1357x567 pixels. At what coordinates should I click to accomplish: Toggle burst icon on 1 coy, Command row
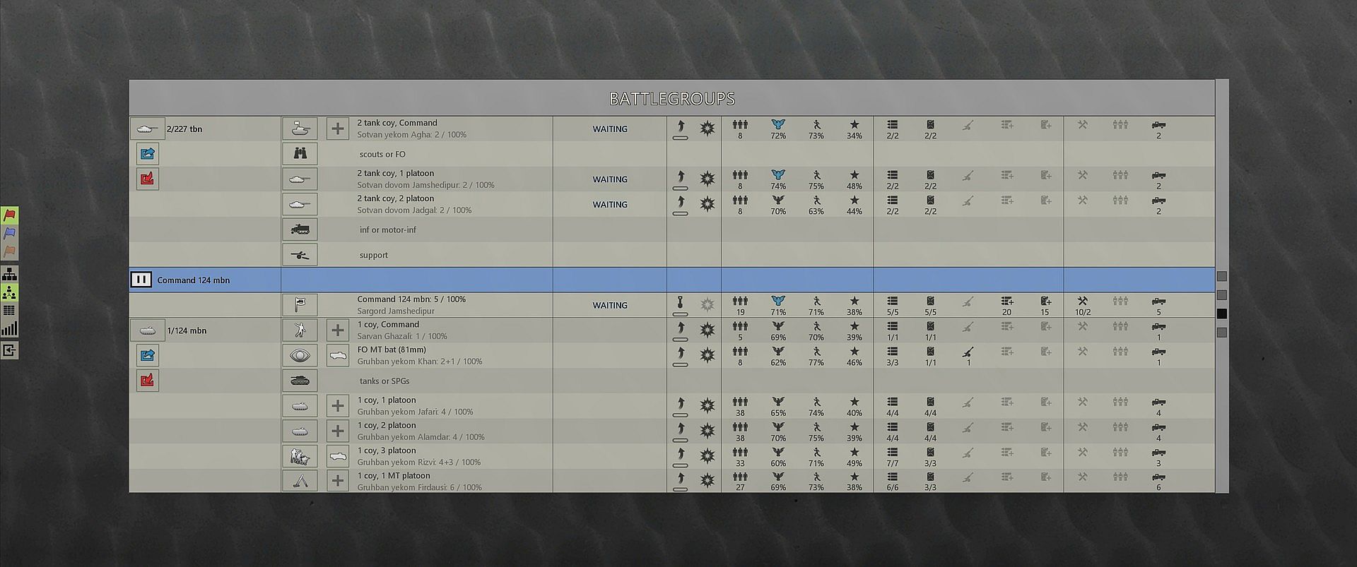pyautogui.click(x=707, y=330)
